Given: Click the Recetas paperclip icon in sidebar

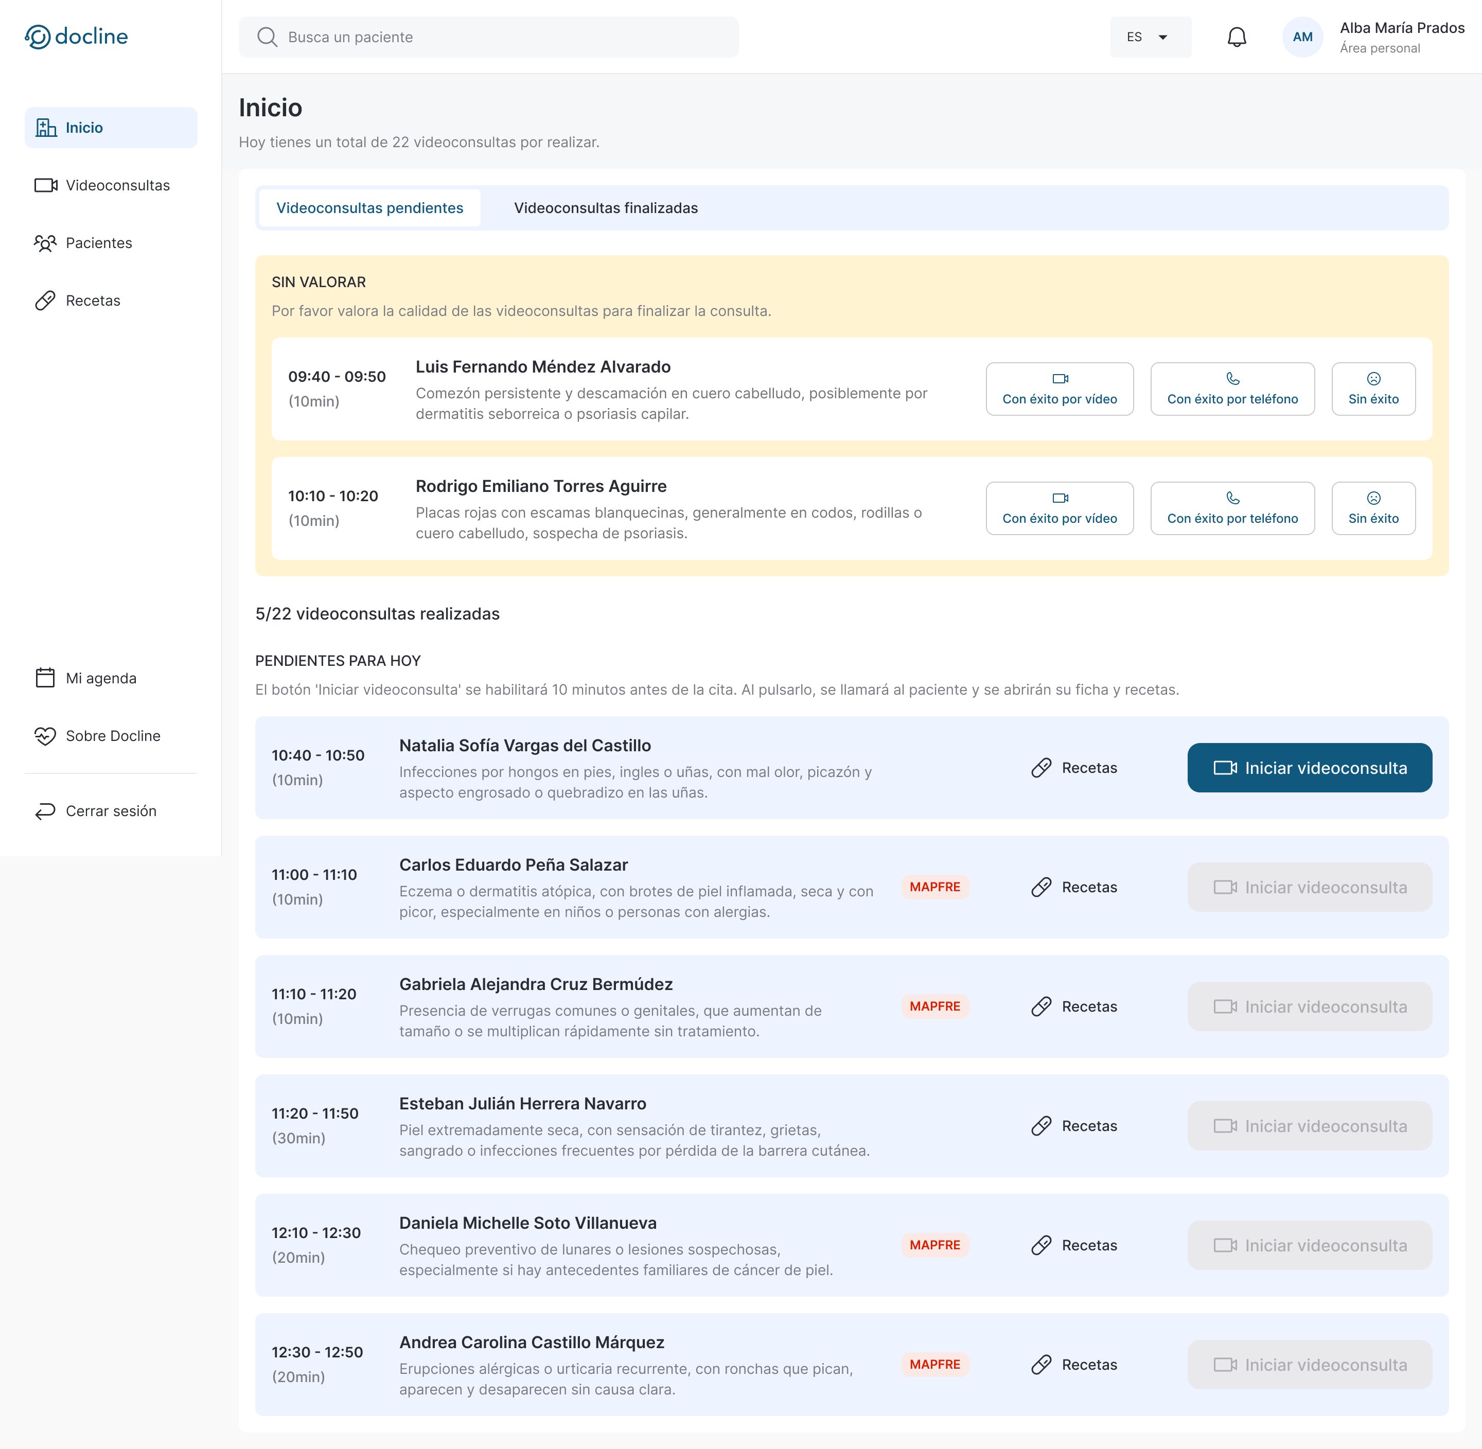Looking at the screenshot, I should (x=46, y=300).
